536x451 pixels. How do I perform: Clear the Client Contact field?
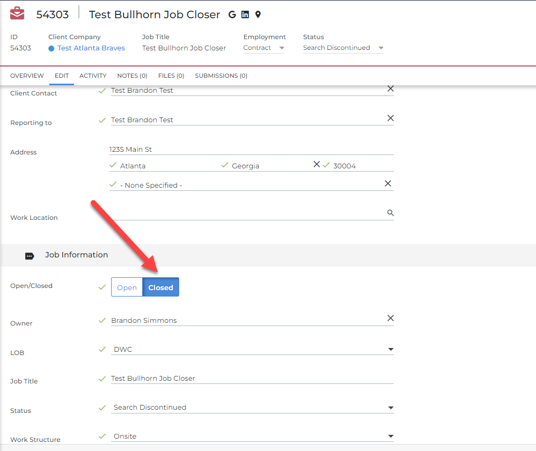pyautogui.click(x=391, y=88)
